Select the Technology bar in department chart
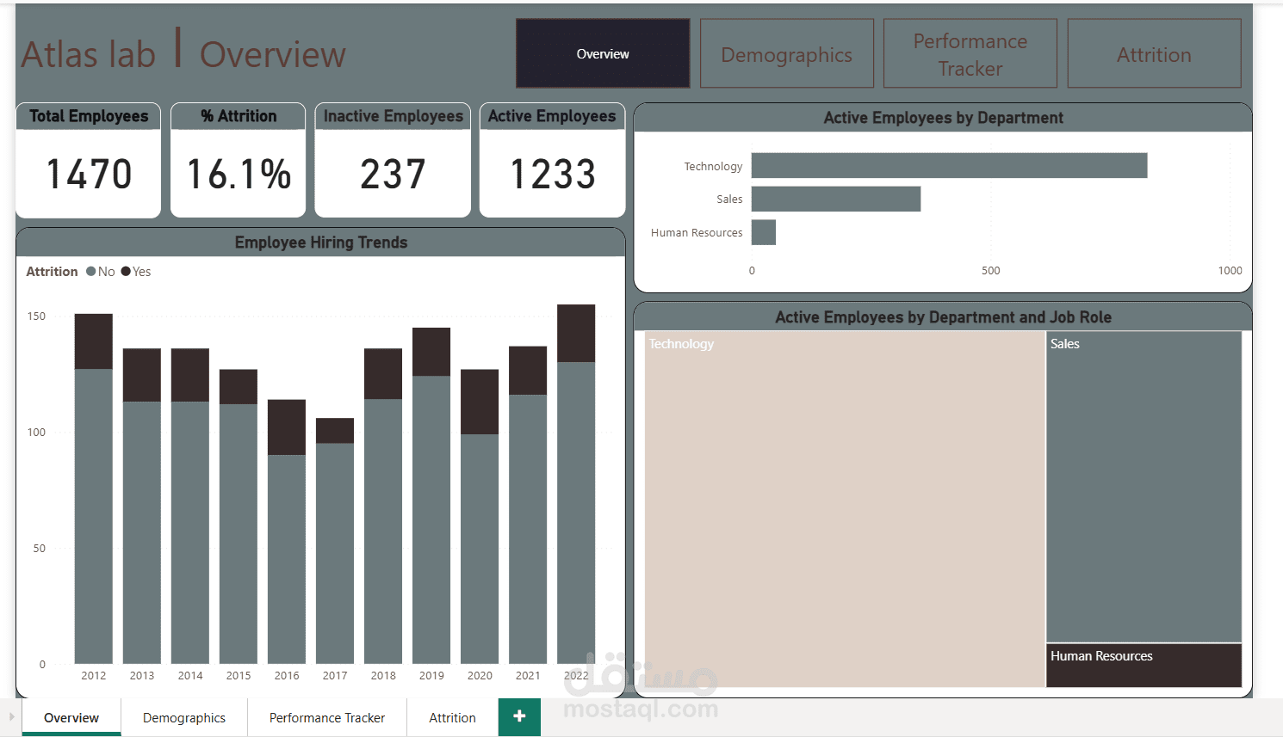The image size is (1283, 737). pos(947,165)
